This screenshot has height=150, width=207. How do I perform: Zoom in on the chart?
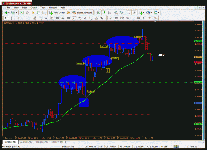(116, 13)
